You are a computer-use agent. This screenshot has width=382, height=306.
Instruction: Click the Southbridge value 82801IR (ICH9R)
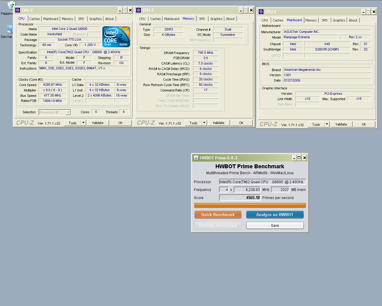(327, 49)
